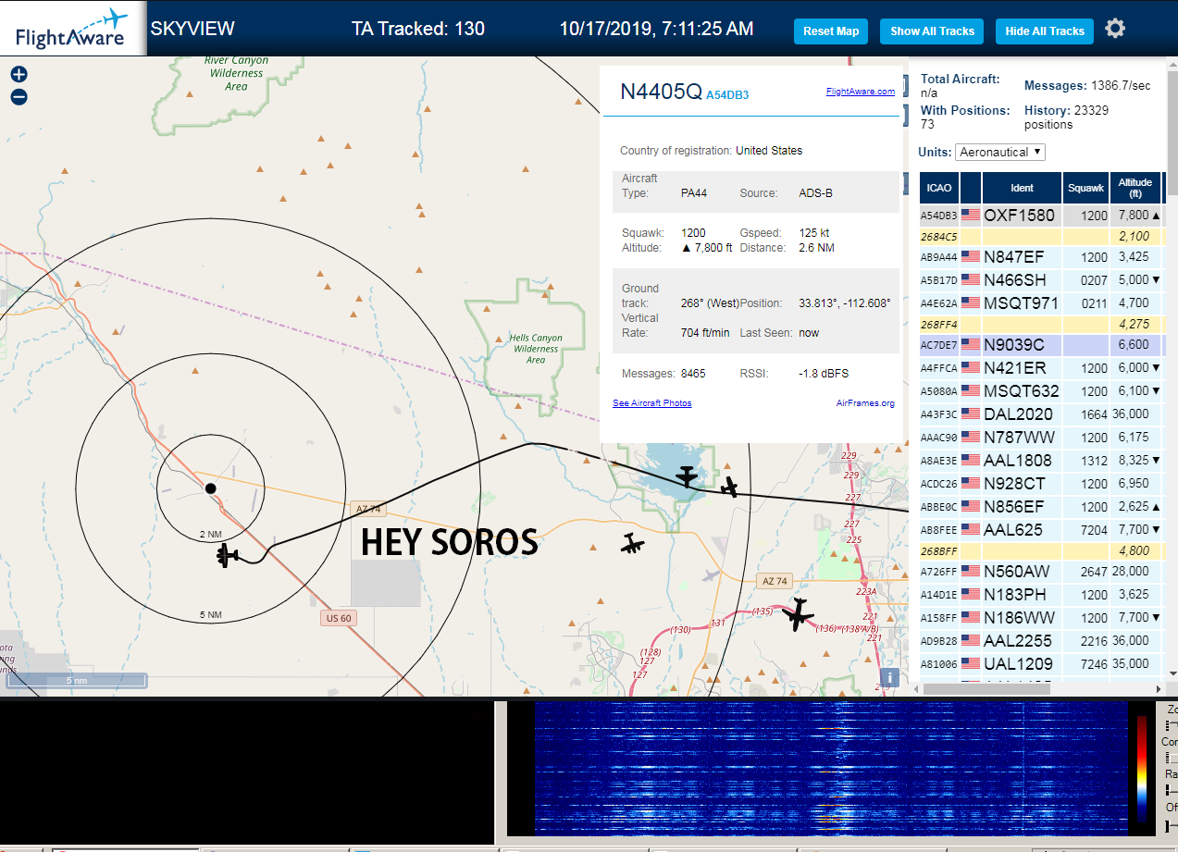This screenshot has width=1178, height=852.
Task: Click US flag in N9039C row
Action: pos(971,344)
